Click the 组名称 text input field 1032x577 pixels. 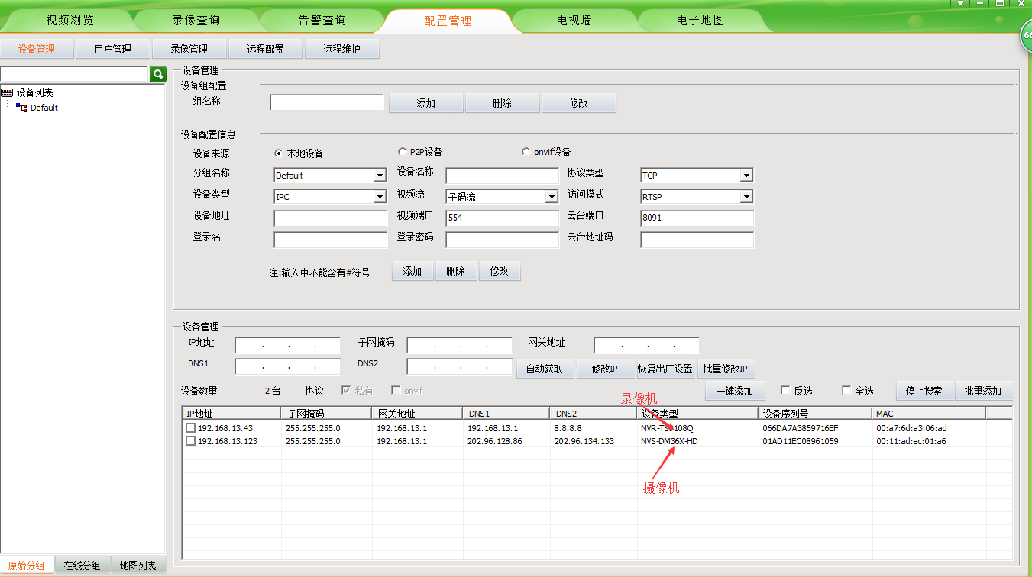327,103
